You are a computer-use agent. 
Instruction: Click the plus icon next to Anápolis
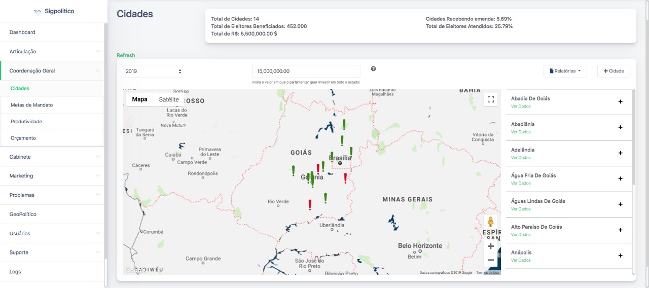pos(620,256)
